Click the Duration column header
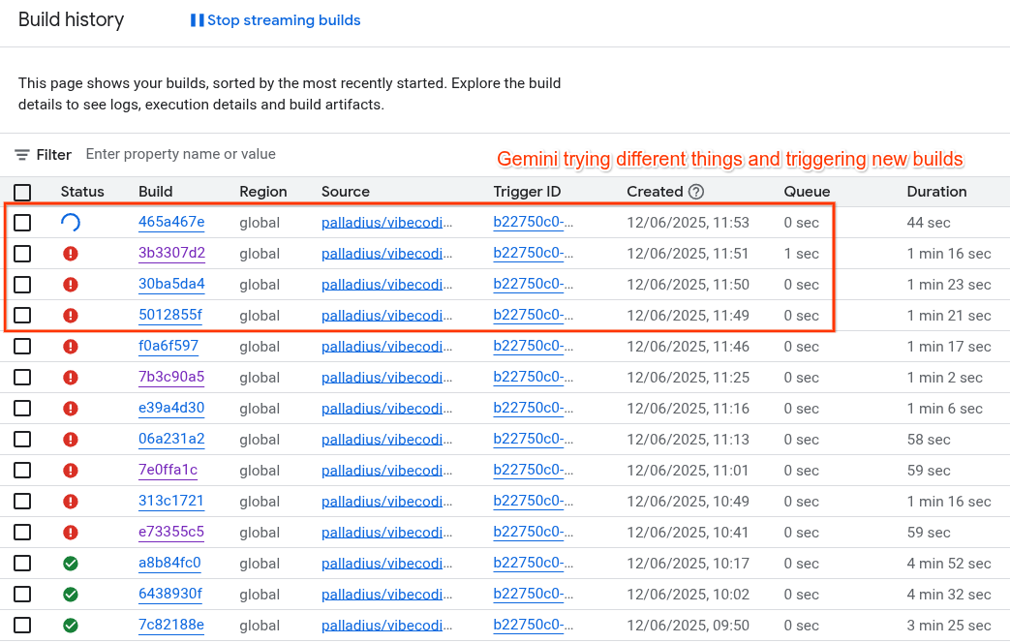 [x=936, y=192]
